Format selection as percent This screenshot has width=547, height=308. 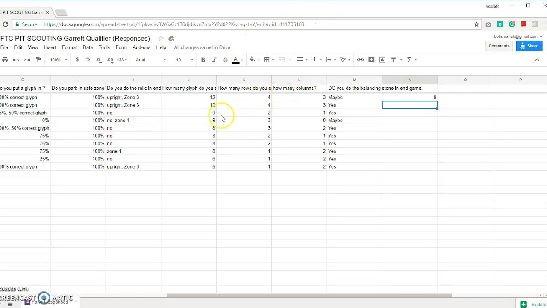(x=88, y=60)
